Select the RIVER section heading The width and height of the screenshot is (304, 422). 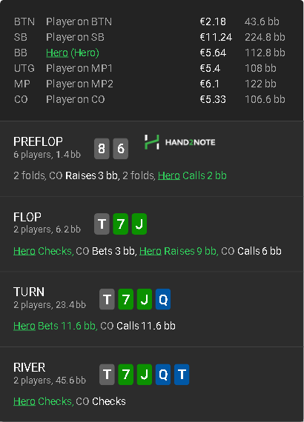30,367
